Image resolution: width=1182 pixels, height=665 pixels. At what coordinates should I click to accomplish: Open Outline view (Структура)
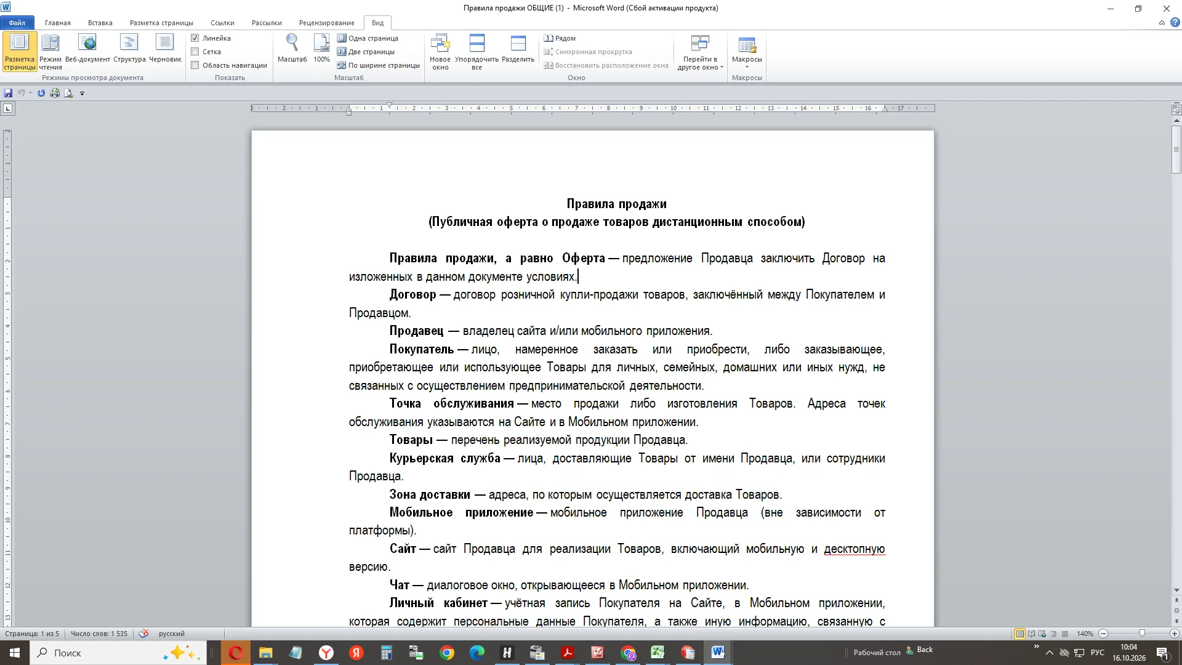[129, 49]
